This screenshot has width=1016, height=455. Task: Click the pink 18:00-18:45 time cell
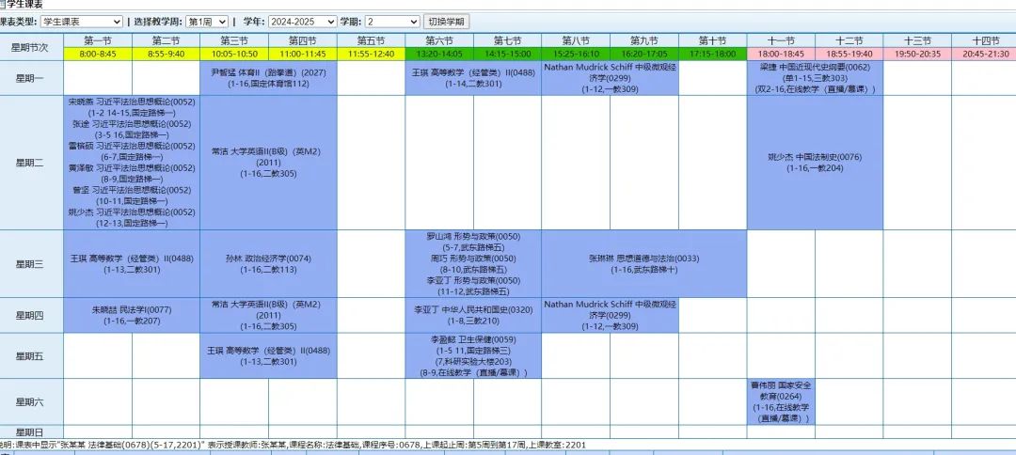point(780,55)
